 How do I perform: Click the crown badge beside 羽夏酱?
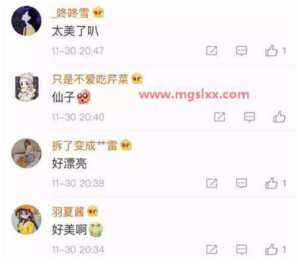pyautogui.click(x=93, y=210)
